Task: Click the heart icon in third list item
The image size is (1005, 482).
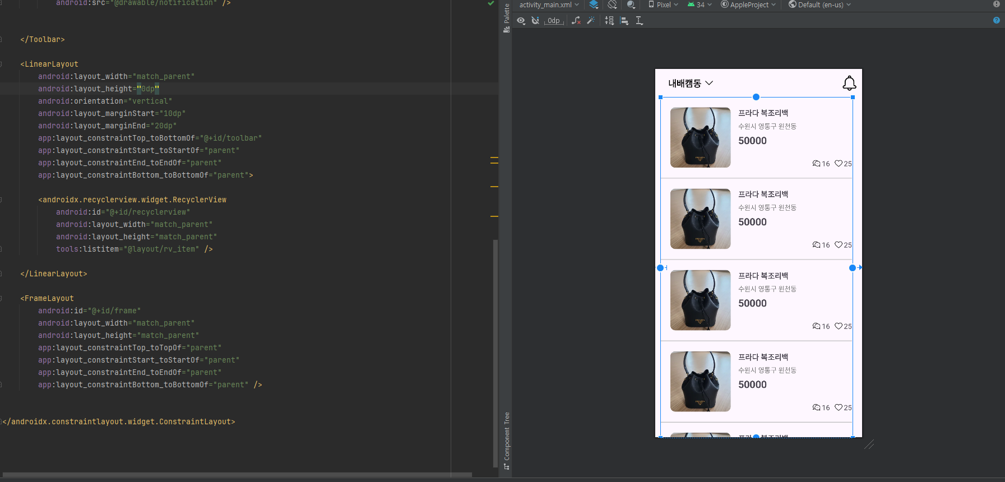Action: [x=839, y=326]
